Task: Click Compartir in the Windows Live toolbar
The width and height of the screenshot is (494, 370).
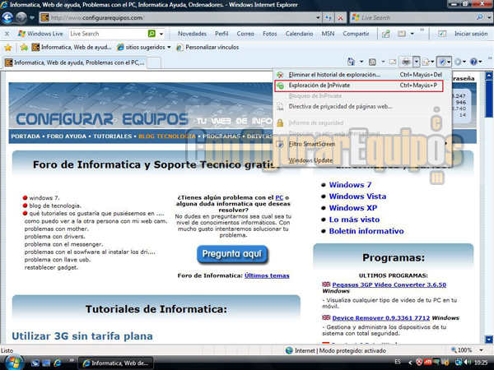Action: [x=356, y=34]
